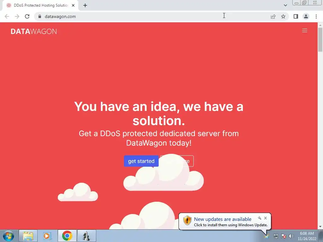
Task: Launch Windows Media Player from taskbar
Action: tap(47, 236)
